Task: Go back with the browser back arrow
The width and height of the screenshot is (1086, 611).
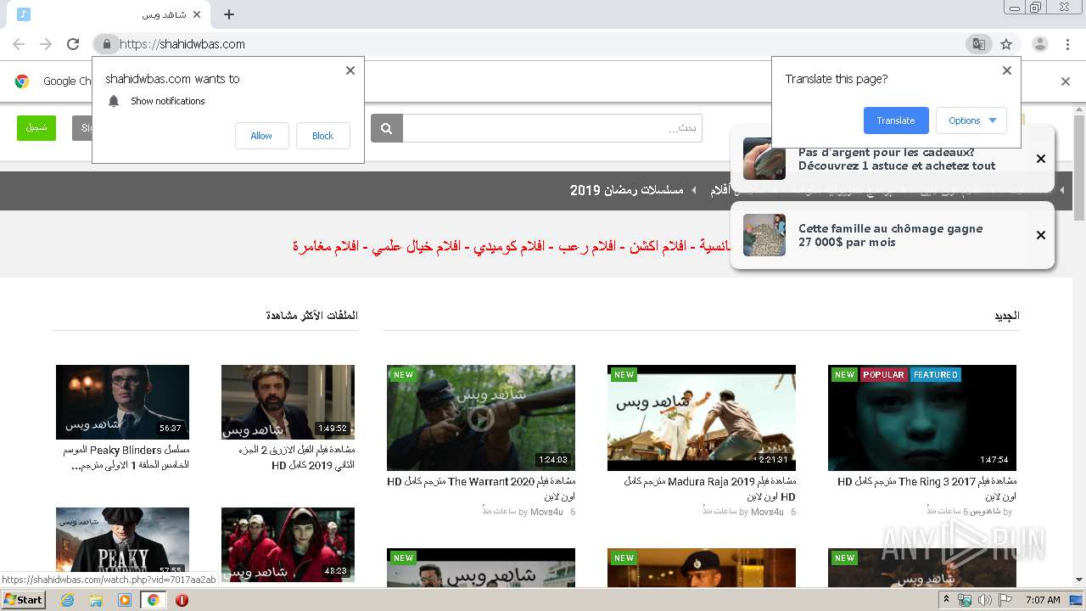Action: (x=19, y=44)
